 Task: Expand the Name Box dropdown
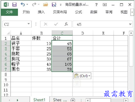point(29,24)
